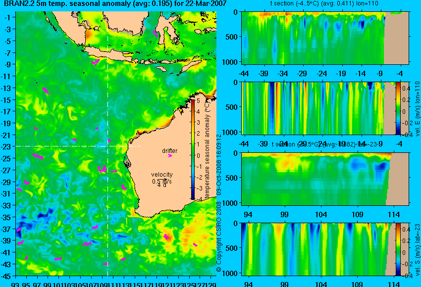Click the '-4' value on temperature color bar

[199, 199]
